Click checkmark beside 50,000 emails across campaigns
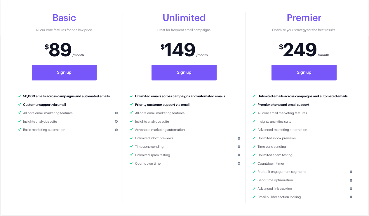Viewport: 369px width, 216px height. [x=20, y=96]
